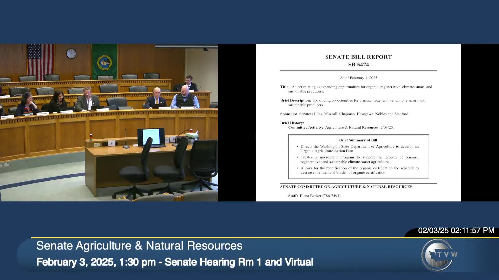Click the wall clock in hearing room

pyautogui.click(x=71, y=53)
